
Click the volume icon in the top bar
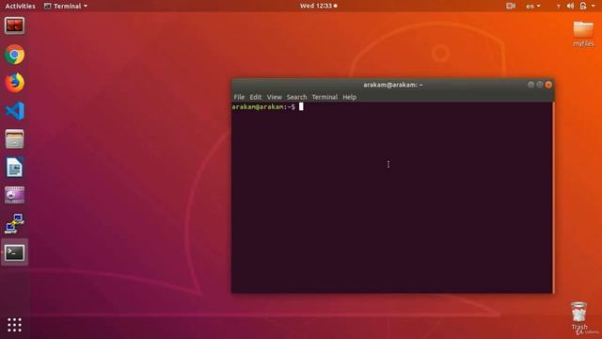click(x=571, y=6)
